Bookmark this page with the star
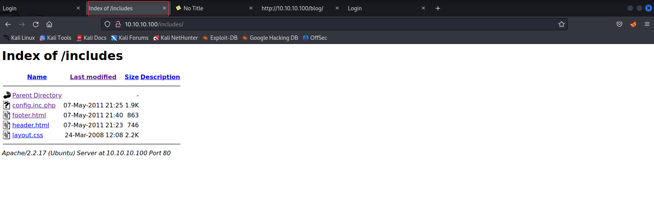 [562, 24]
